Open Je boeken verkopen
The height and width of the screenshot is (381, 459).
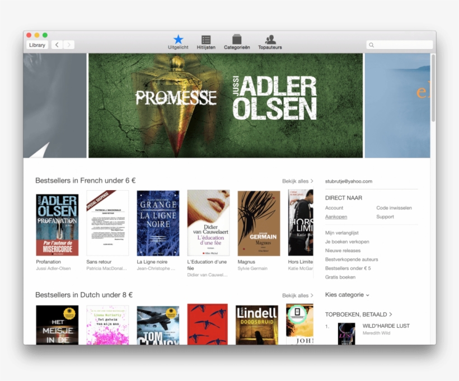click(347, 242)
